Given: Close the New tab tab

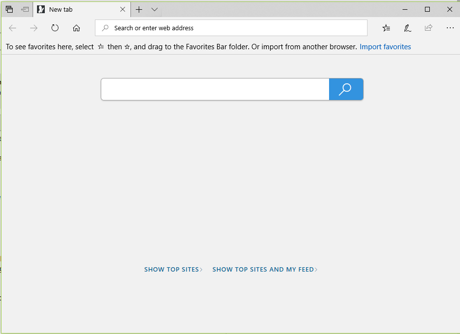Looking at the screenshot, I should pyautogui.click(x=123, y=9).
